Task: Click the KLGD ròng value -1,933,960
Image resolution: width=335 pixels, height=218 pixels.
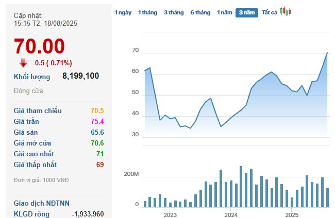Action: click(x=88, y=214)
